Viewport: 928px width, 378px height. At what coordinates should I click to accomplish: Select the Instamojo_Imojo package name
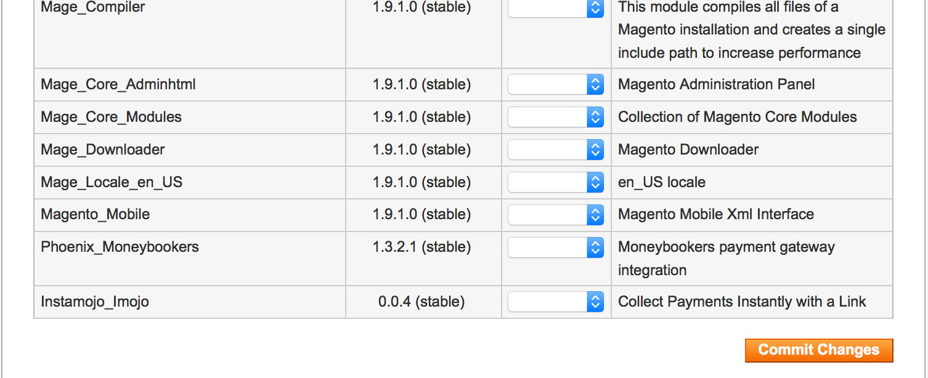[x=95, y=302]
